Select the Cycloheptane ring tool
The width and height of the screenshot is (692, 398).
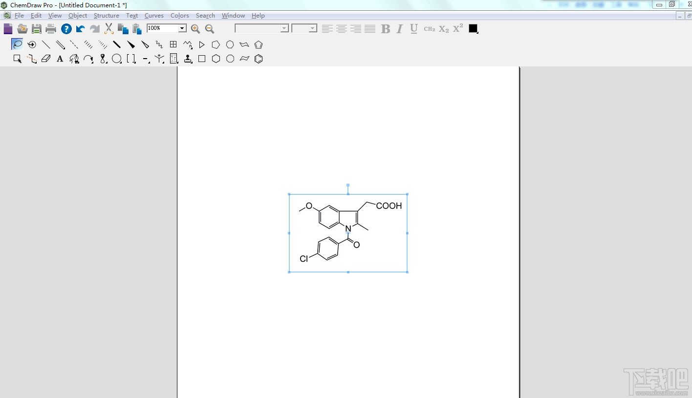[230, 44]
